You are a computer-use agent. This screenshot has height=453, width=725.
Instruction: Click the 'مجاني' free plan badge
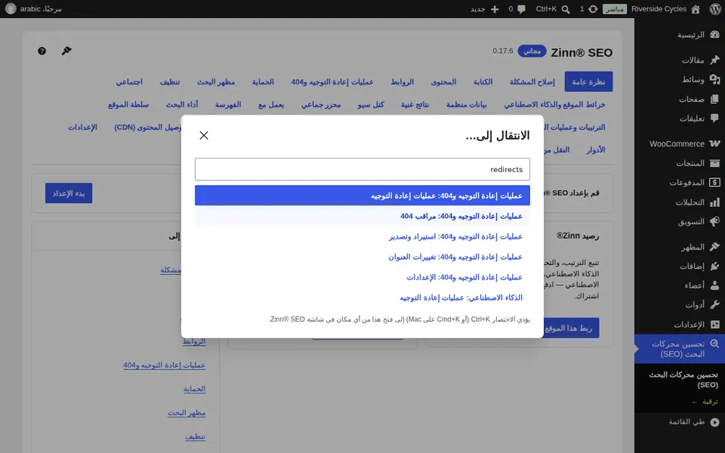pos(532,51)
